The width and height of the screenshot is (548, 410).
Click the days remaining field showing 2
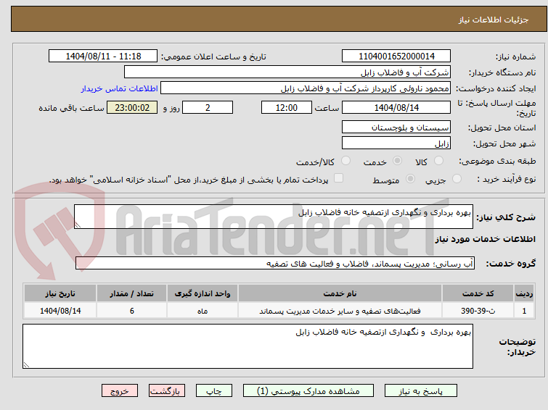click(x=208, y=107)
